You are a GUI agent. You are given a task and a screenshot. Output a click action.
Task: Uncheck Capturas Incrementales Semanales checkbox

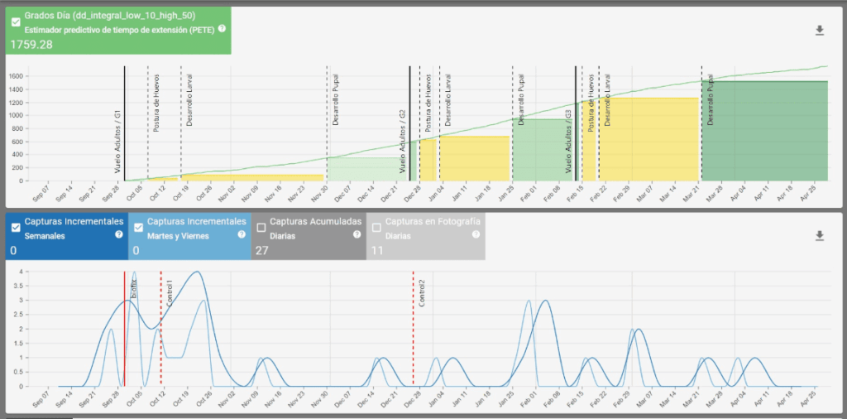(x=16, y=223)
